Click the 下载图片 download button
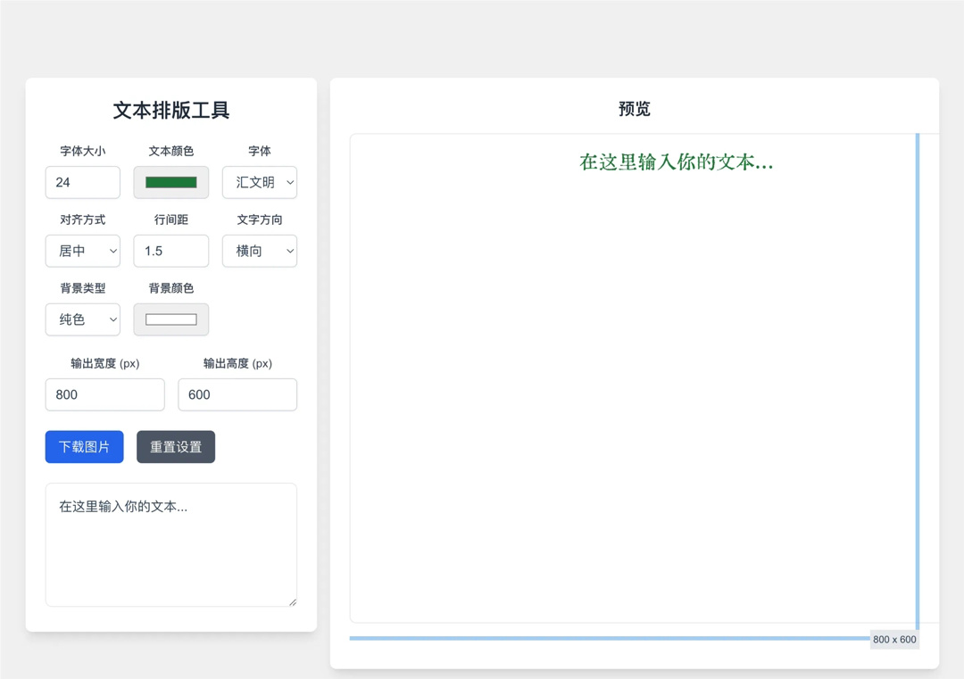Image resolution: width=964 pixels, height=679 pixels. point(84,447)
